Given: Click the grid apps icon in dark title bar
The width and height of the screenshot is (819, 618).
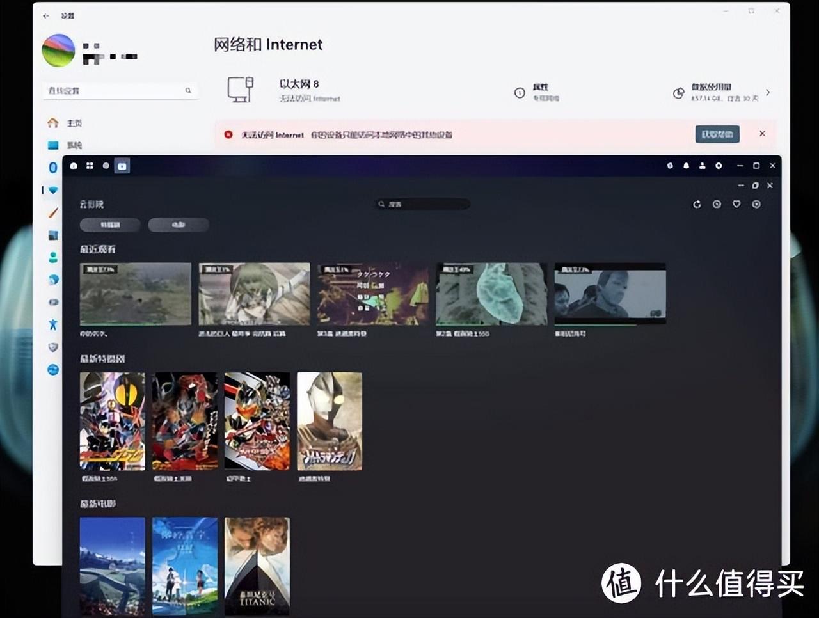Looking at the screenshot, I should (x=90, y=166).
